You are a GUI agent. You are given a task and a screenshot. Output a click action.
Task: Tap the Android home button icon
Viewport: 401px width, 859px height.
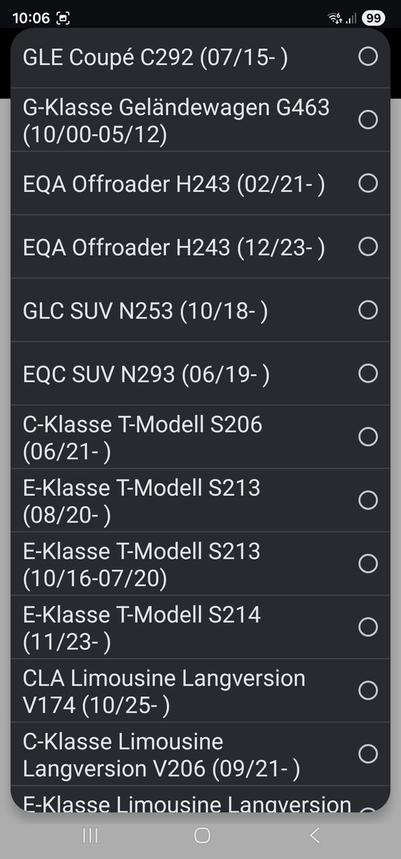[202, 835]
